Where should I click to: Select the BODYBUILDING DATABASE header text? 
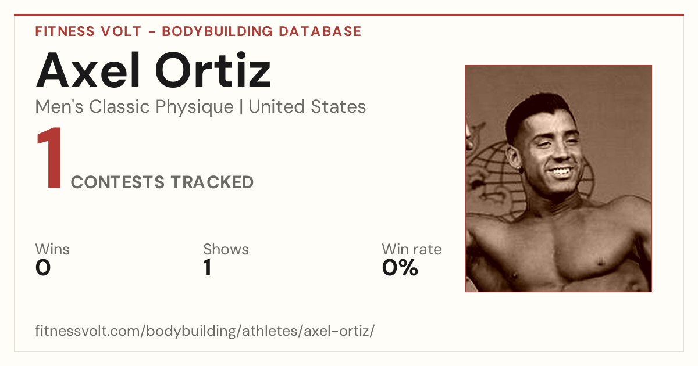[x=262, y=31]
